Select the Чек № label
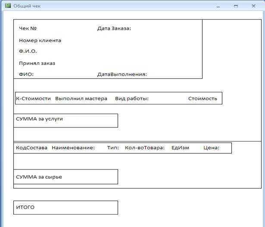Viewport: 265px width, 227px height. [28, 28]
